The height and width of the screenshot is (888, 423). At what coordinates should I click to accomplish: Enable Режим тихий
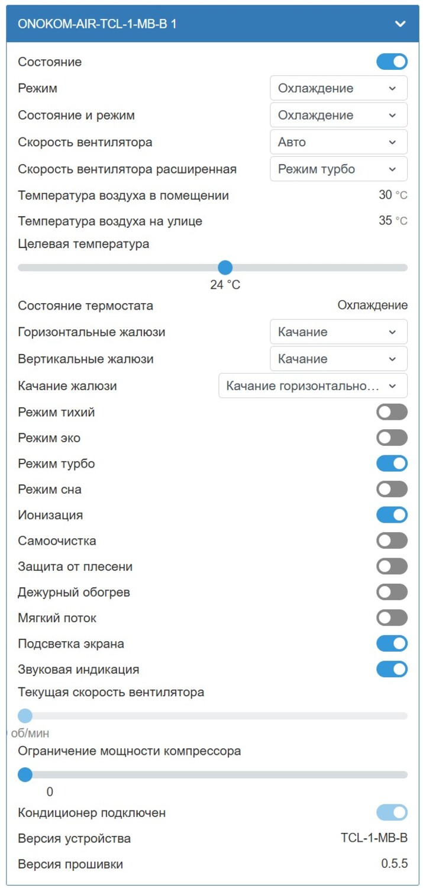tap(392, 411)
